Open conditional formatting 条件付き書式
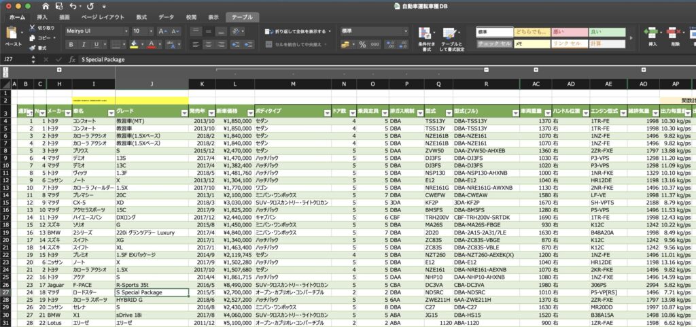The height and width of the screenshot is (327, 696). tap(427, 39)
